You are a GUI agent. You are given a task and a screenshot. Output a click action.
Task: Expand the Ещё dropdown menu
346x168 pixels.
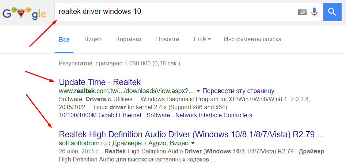pyautogui.click(x=202, y=39)
